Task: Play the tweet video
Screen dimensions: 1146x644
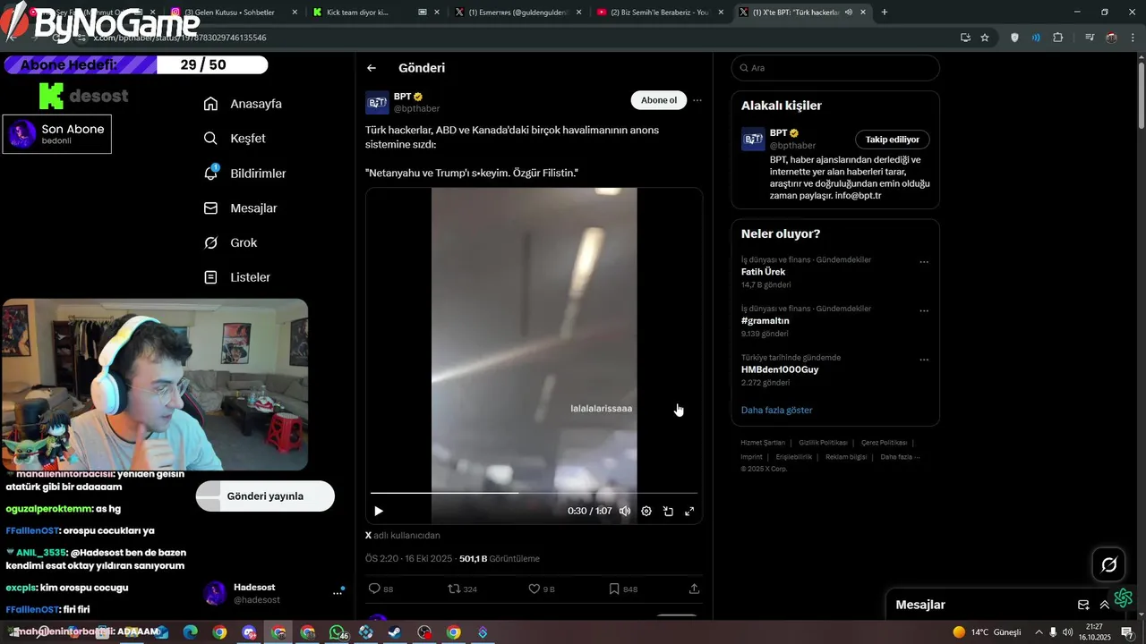Action: pyautogui.click(x=378, y=511)
